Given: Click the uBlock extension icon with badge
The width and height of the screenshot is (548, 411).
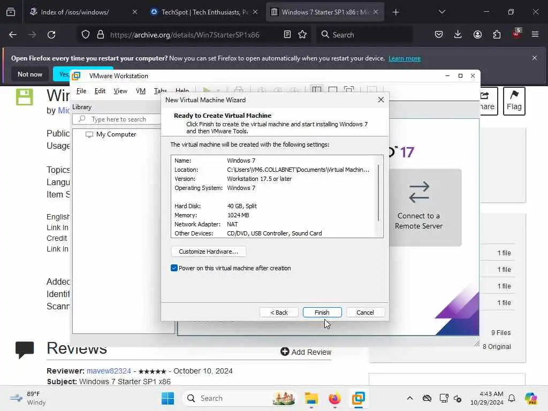Looking at the screenshot, I should click(x=516, y=34).
